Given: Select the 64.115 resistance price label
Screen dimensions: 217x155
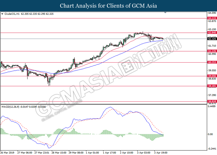Looking at the screenshot, I should tap(212, 18).
